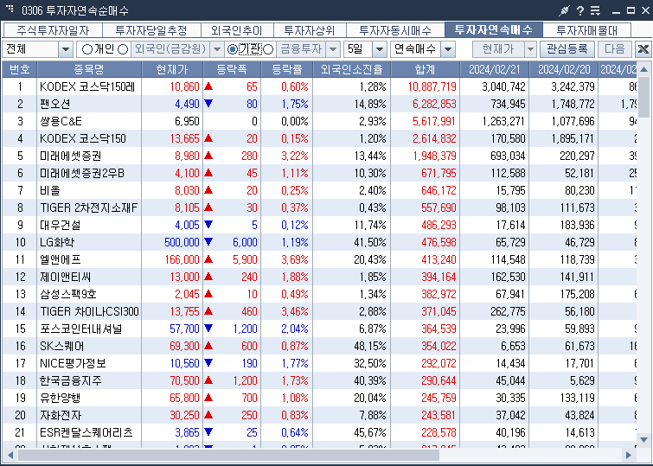Open the 현재가 dropdown arrow
This screenshot has height=466, width=653.
(x=530, y=49)
